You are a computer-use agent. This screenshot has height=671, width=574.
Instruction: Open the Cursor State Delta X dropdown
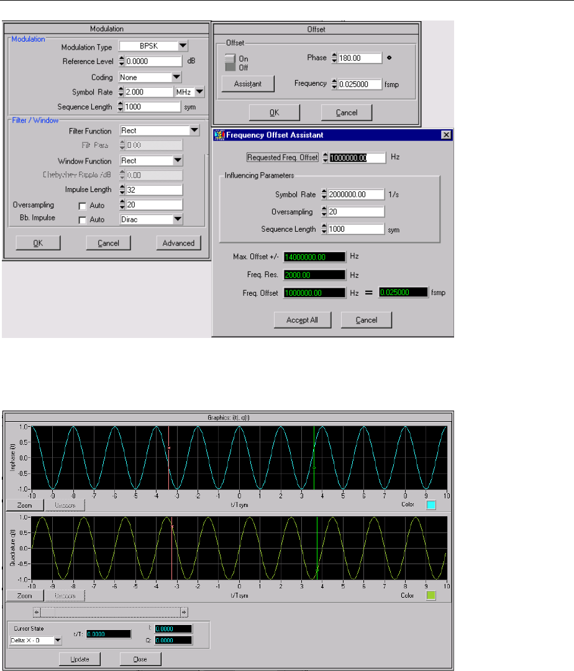point(58,640)
